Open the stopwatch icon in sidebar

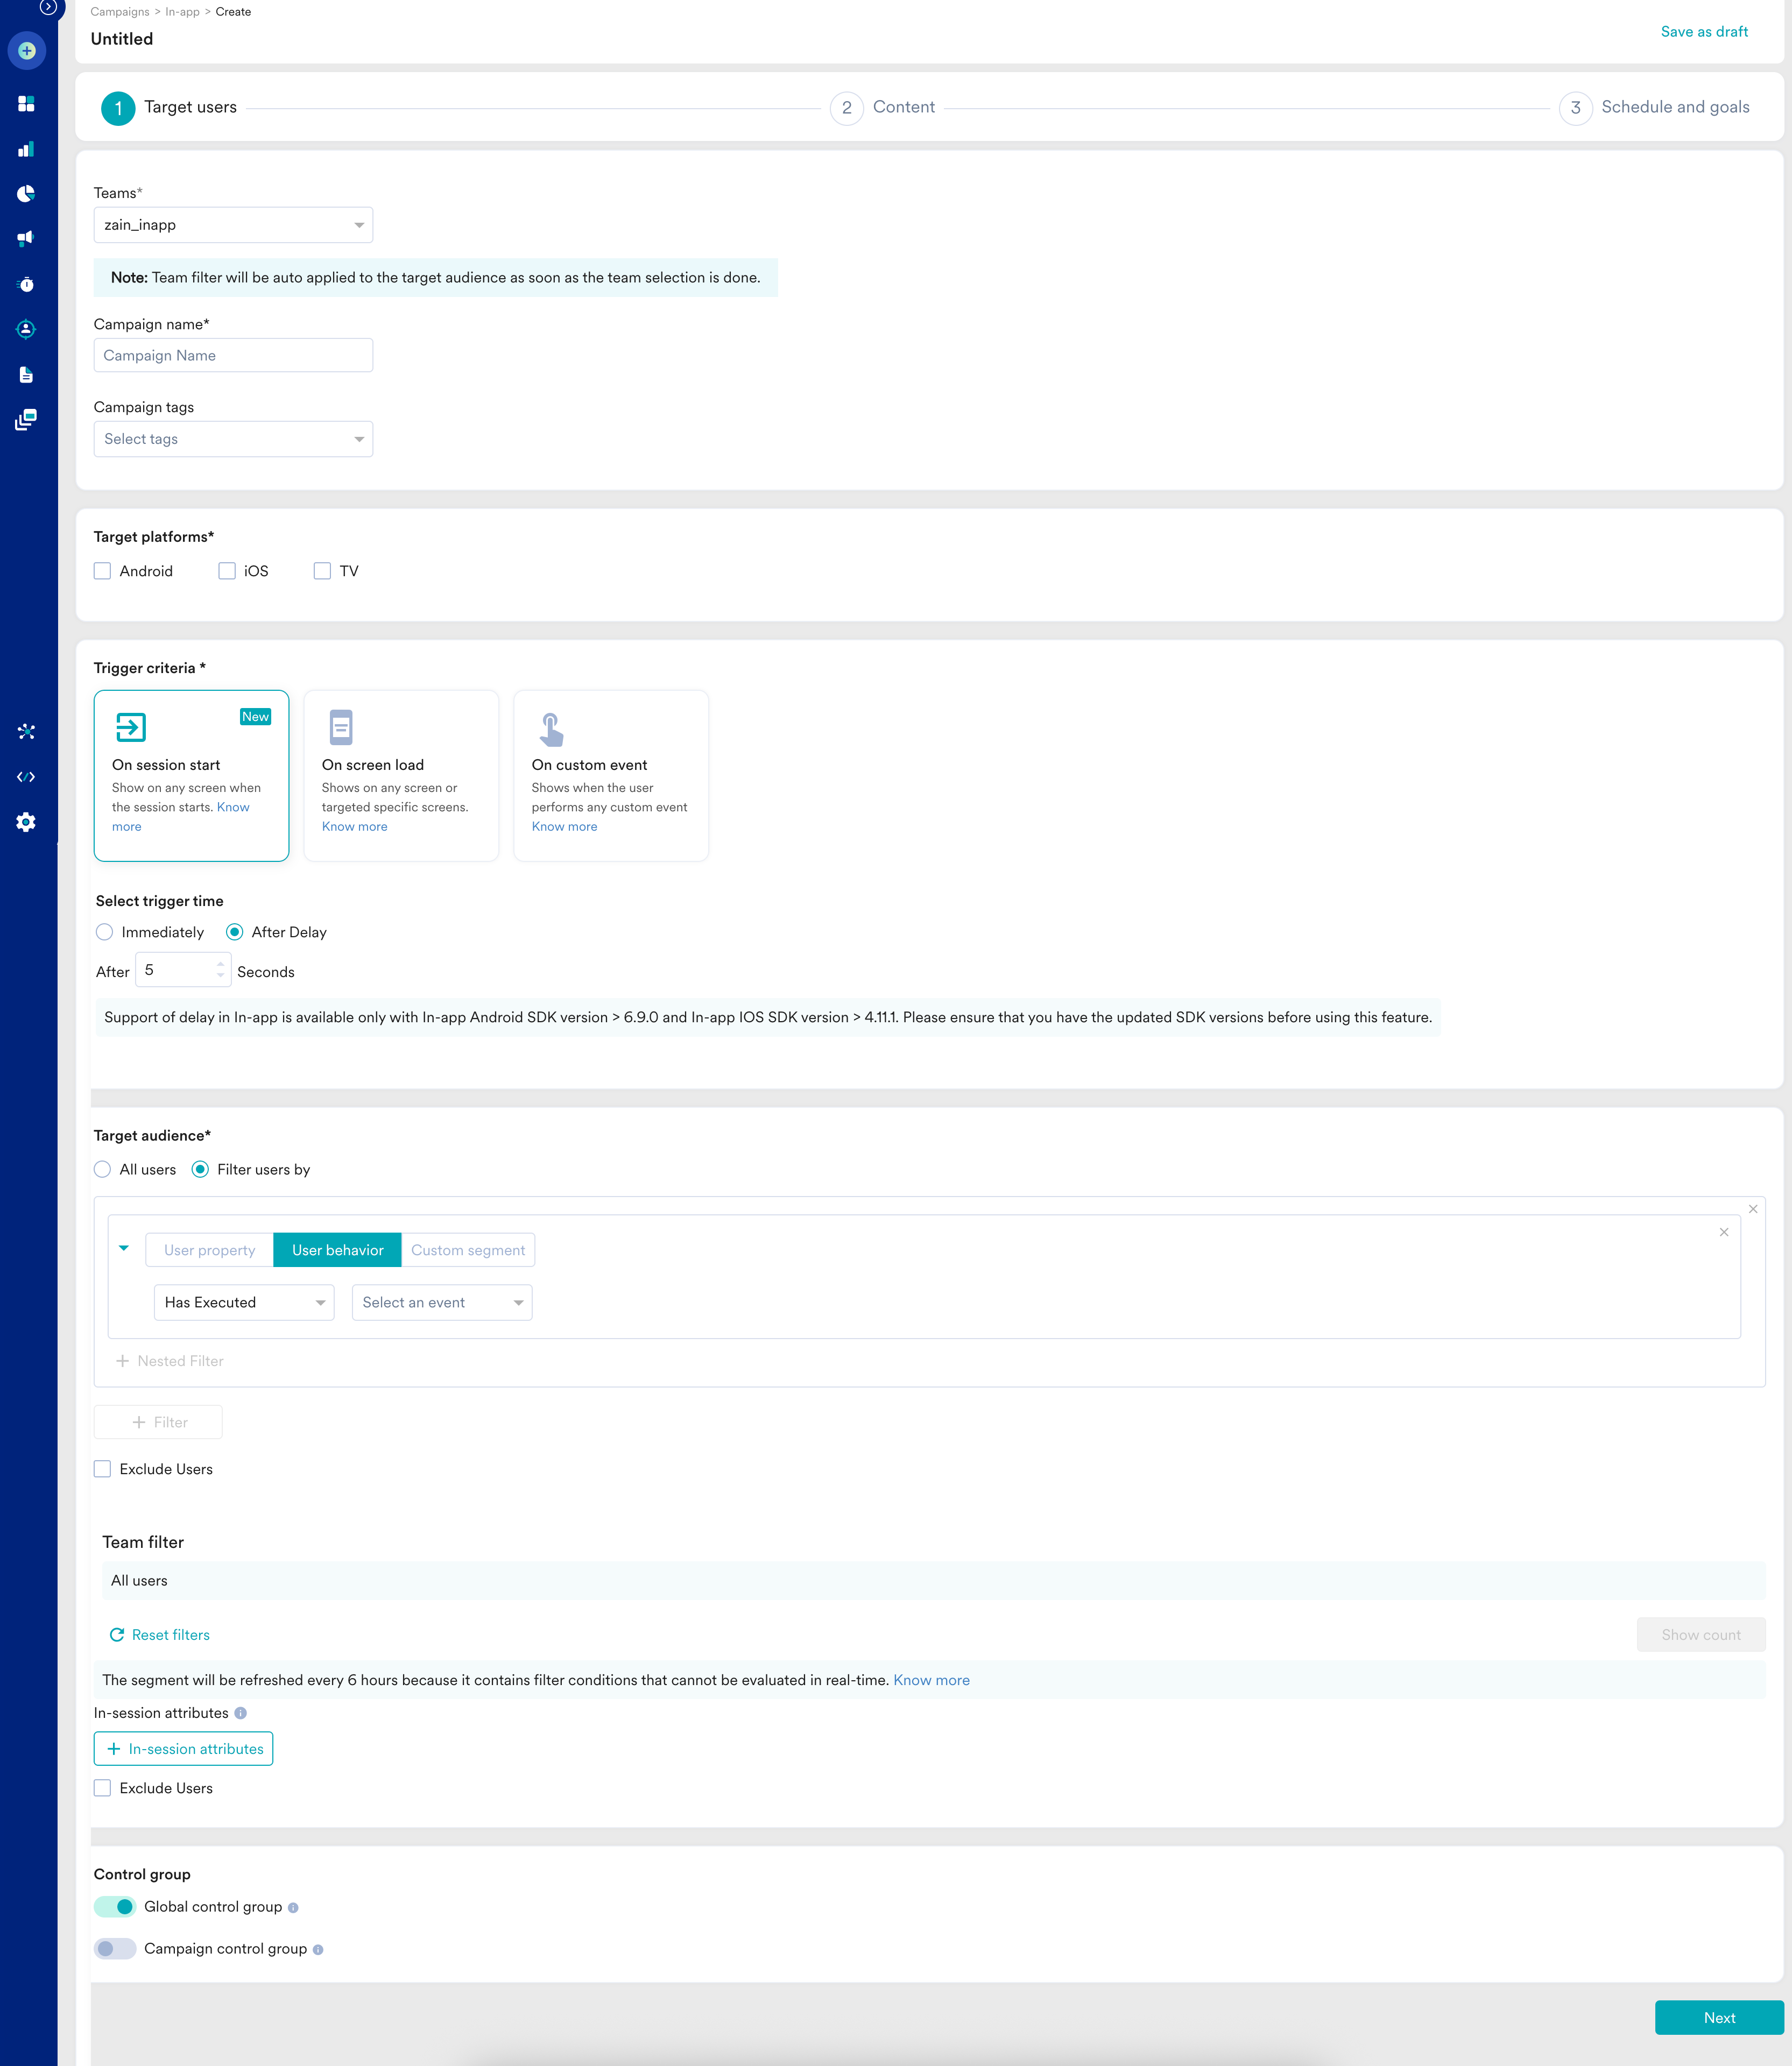click(x=27, y=285)
